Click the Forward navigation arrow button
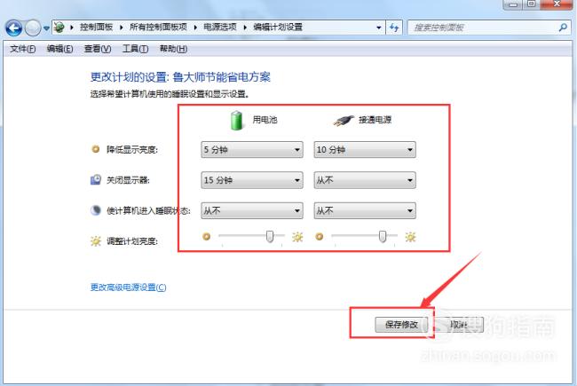Viewport: 577px width, 386px height. [x=33, y=28]
